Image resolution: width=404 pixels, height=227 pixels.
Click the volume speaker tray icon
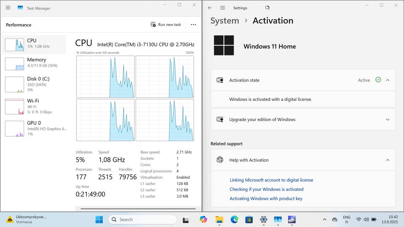coord(366,219)
